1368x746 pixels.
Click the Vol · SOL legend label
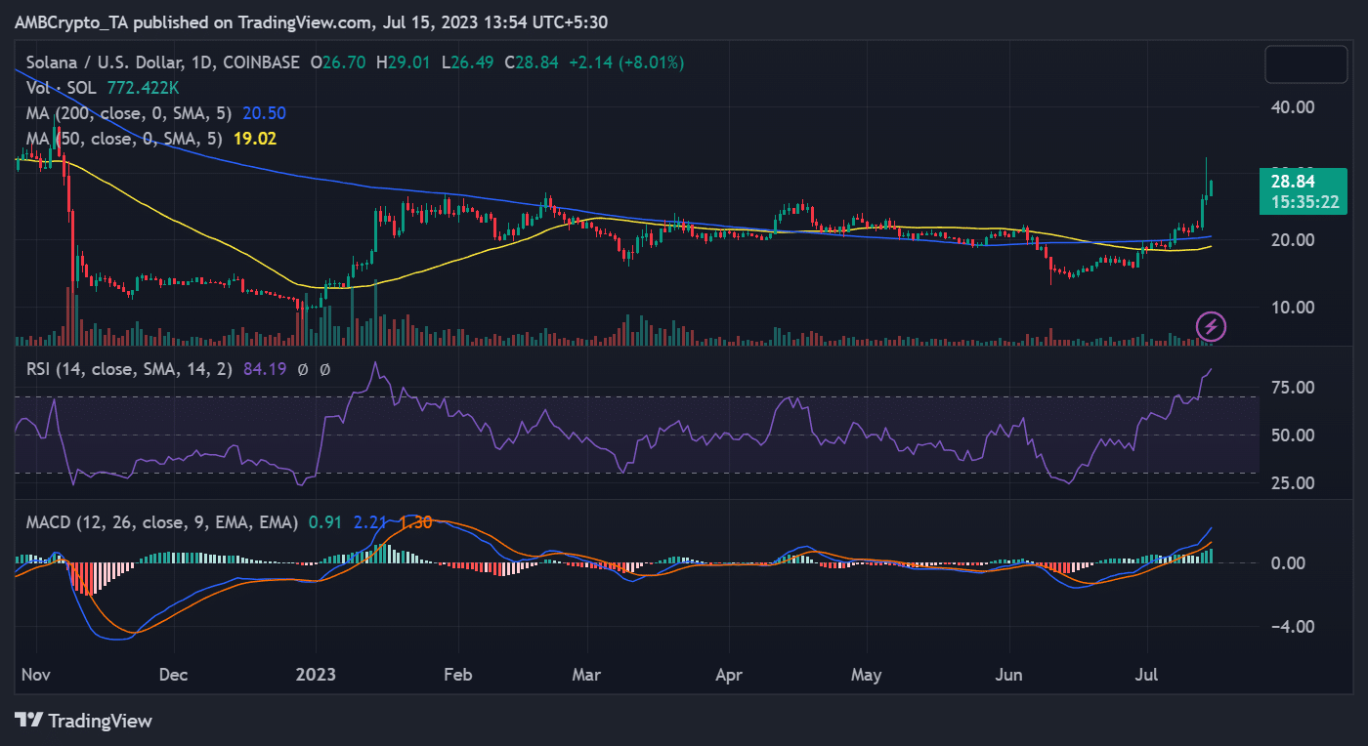click(x=61, y=87)
